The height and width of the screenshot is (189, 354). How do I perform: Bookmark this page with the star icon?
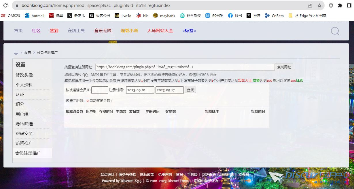(x=319, y=5)
